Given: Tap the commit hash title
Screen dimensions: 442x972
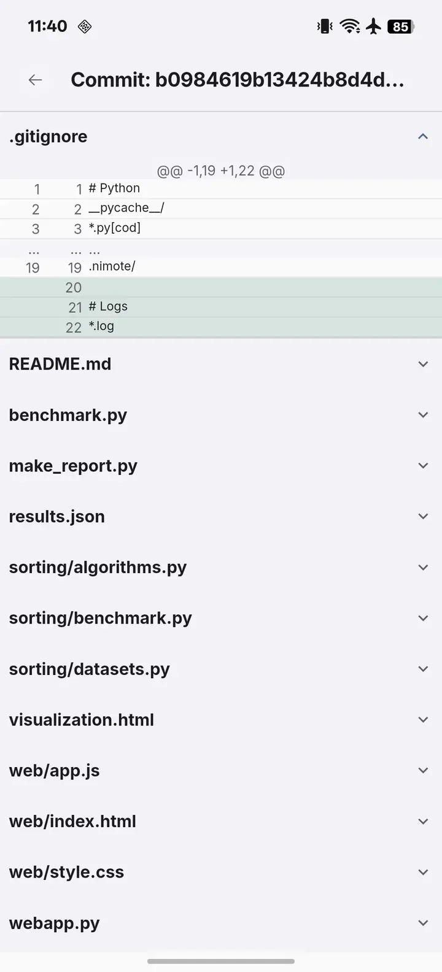Looking at the screenshot, I should click(x=238, y=80).
